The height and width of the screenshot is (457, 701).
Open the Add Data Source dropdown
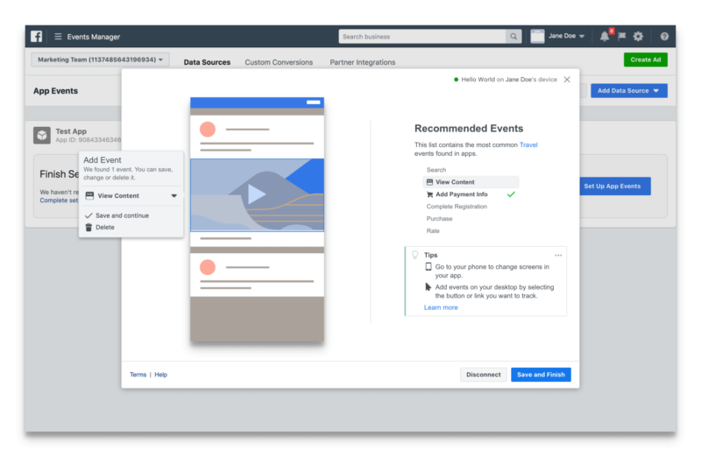(628, 91)
